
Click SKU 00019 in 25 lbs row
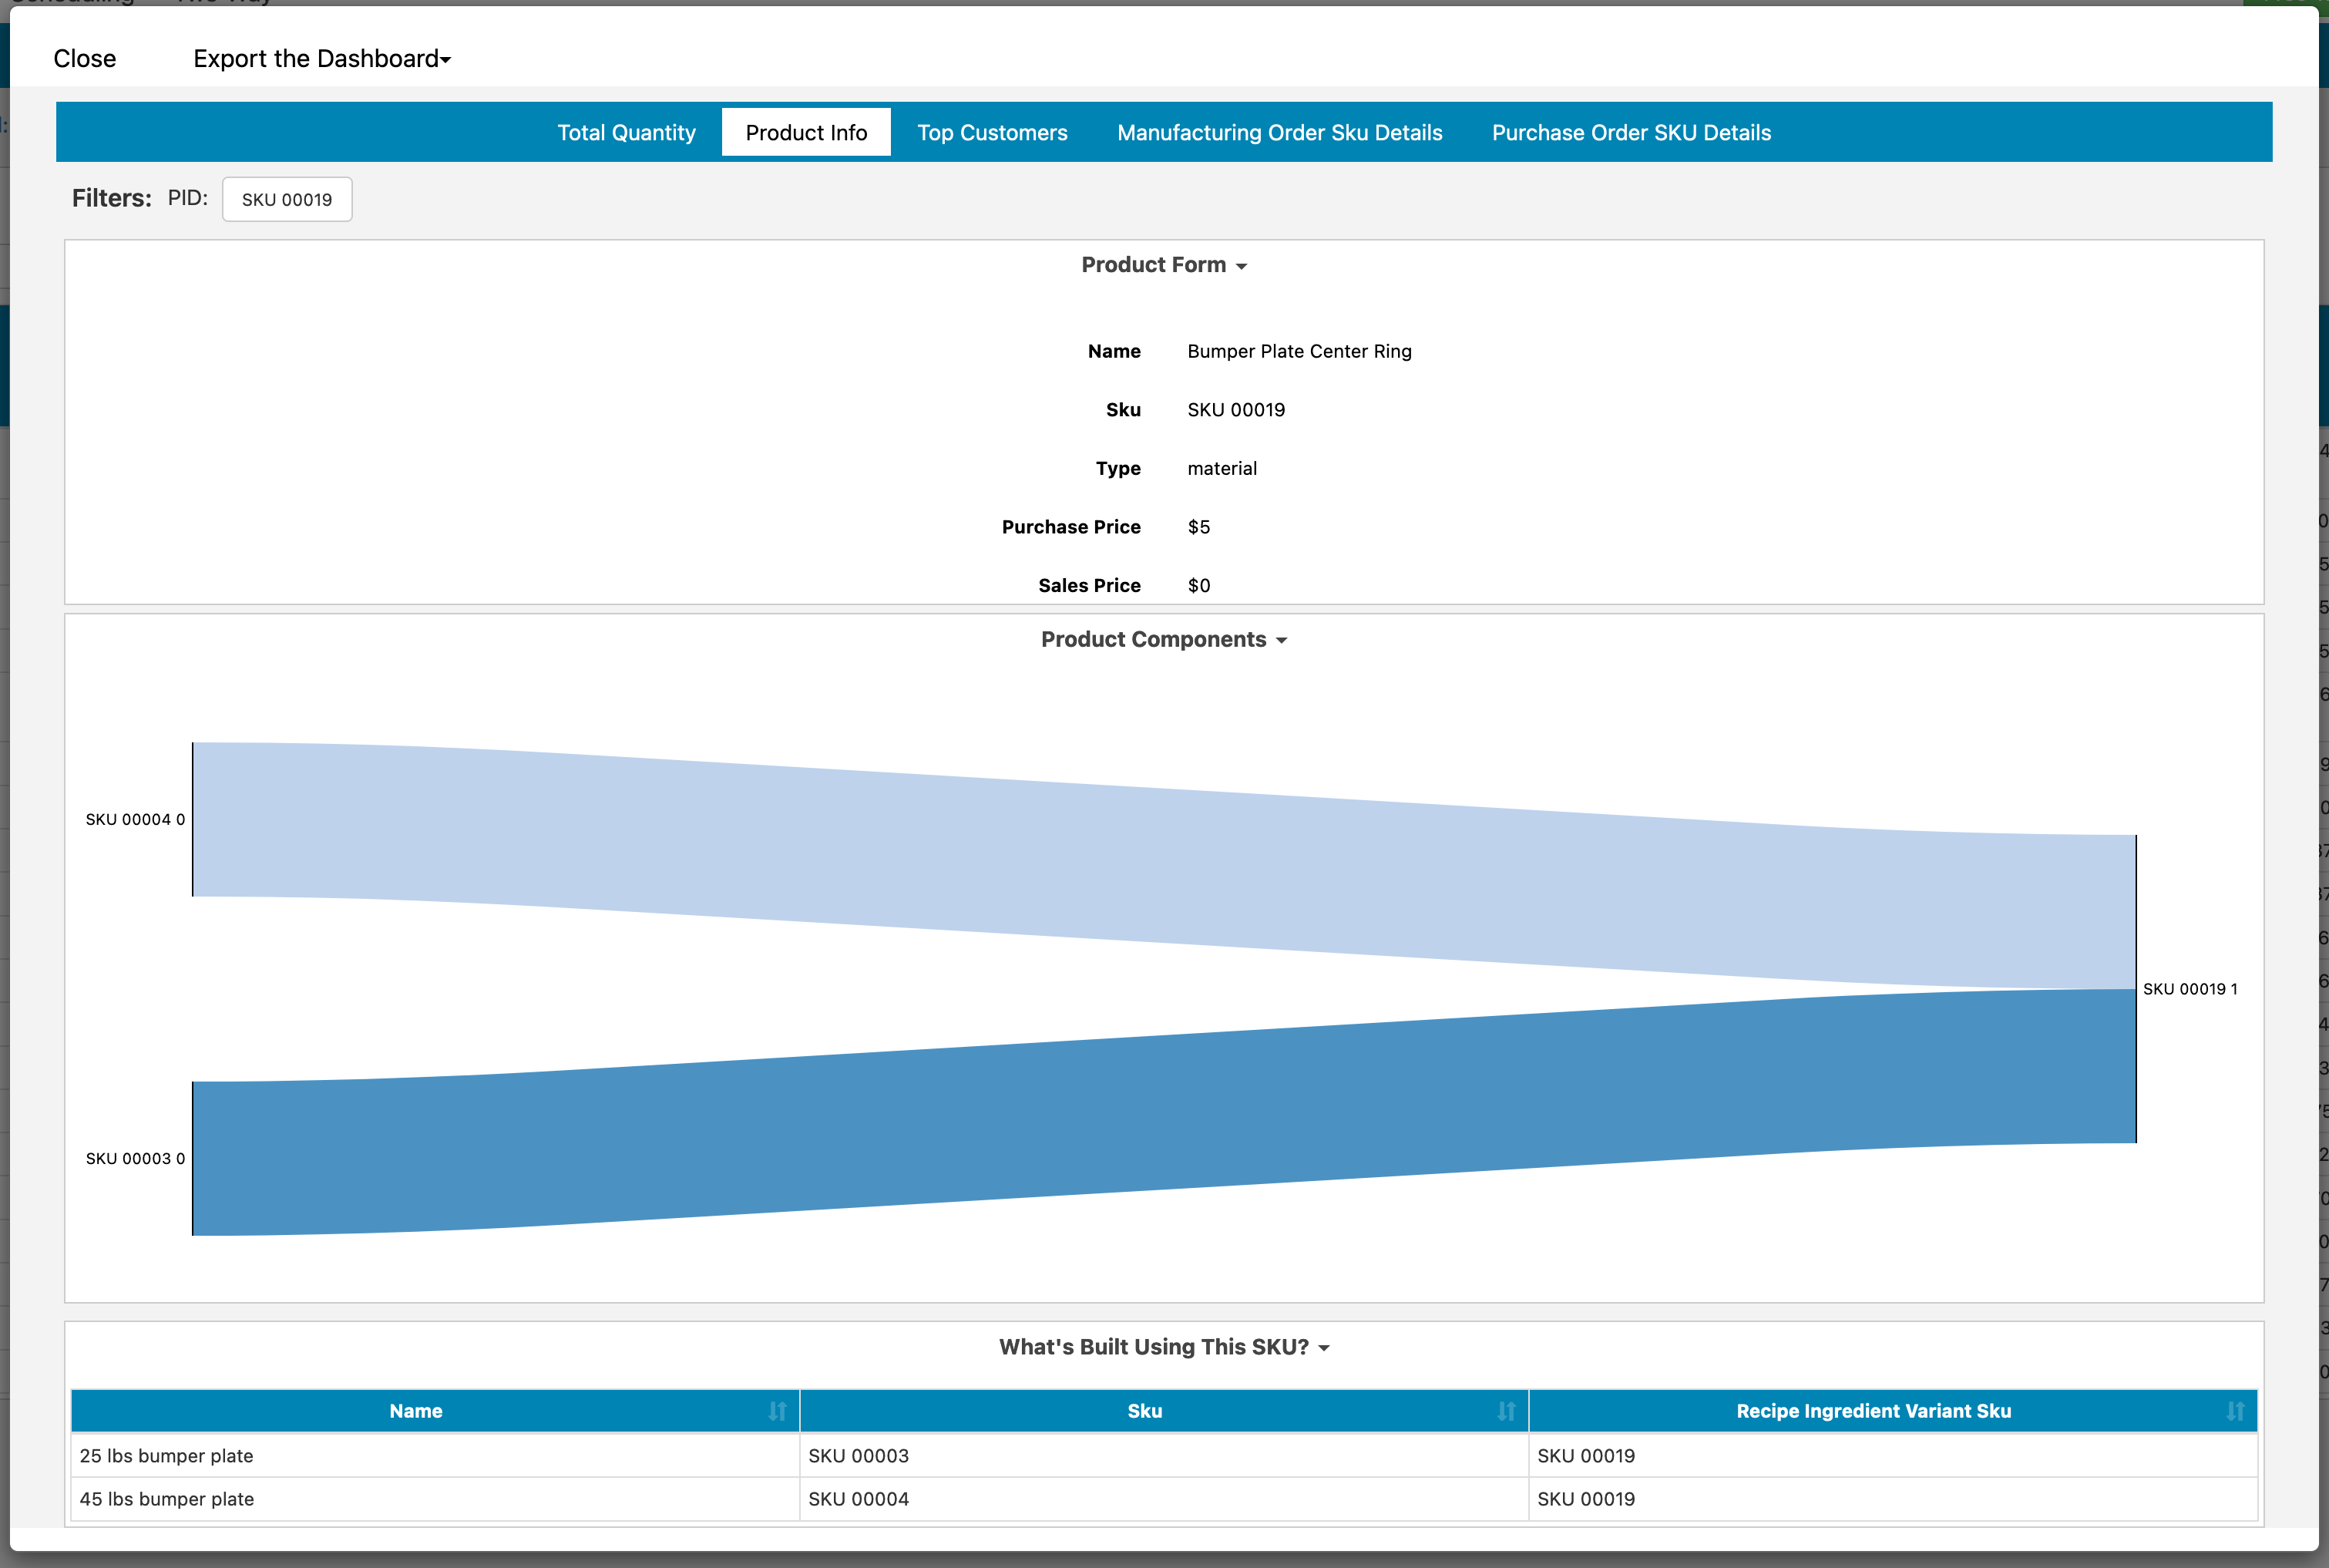click(x=1894, y=1456)
